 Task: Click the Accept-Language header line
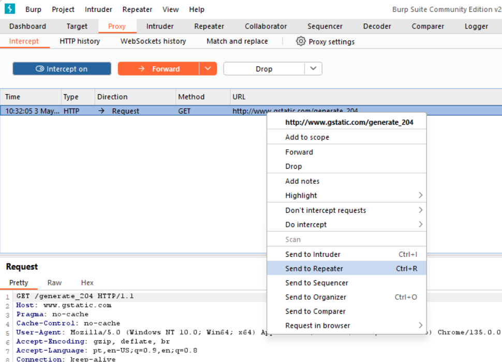(107, 351)
